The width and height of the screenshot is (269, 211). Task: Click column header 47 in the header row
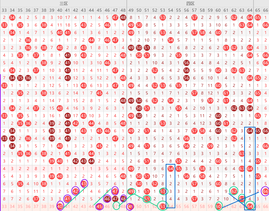tap(115, 10)
